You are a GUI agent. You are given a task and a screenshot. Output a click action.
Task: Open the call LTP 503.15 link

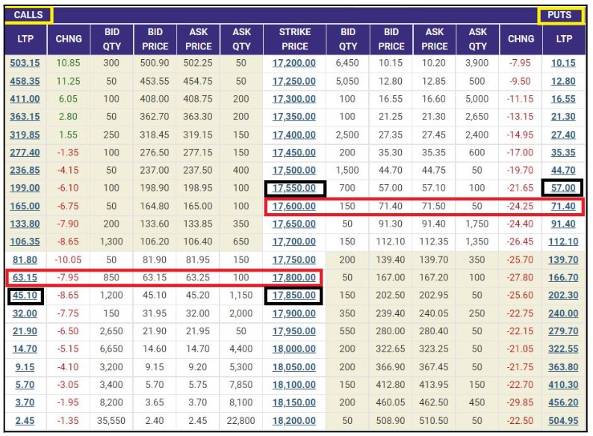click(x=25, y=64)
